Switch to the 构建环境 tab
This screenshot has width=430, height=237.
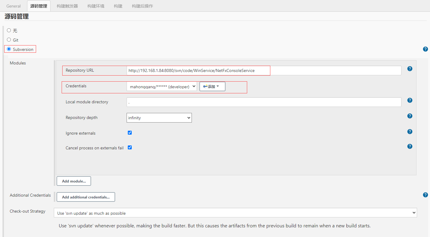click(96, 6)
